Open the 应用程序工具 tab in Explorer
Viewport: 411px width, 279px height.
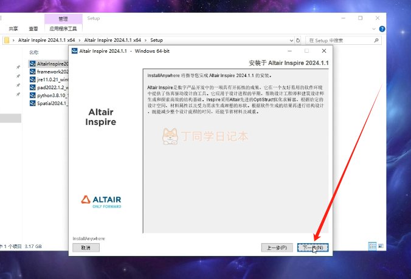click(x=63, y=29)
